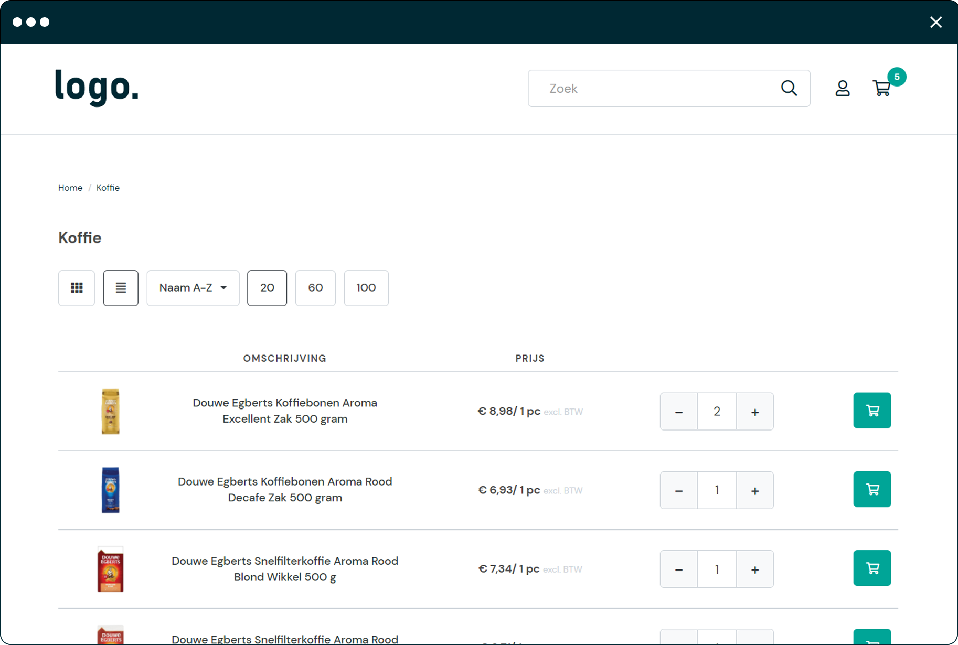
Task: Decrease quantity for Blond Wikkel 500 g
Action: (679, 569)
